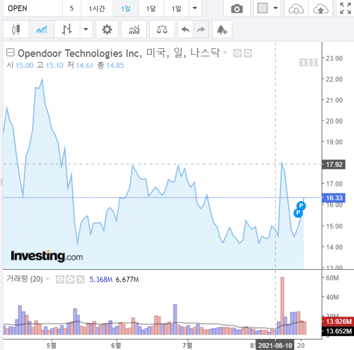354x350 pixels.
Task: Click the 7월 time axis label
Action: coord(188,346)
